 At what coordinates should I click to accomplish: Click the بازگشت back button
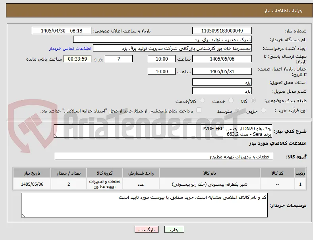[x=147, y=229]
